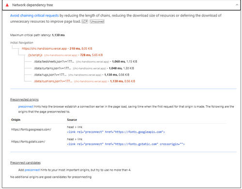The width and height of the screenshot is (242, 189).
Task: Click the googleapis preconnect link code snippet
Action: click(116, 132)
